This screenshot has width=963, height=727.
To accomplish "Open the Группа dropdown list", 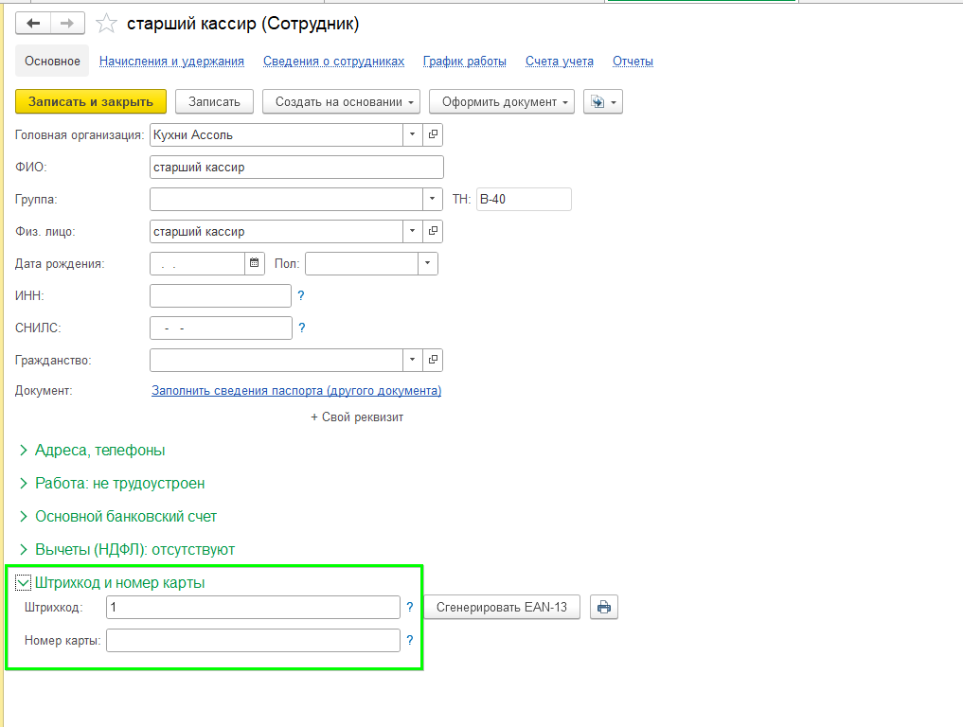I will coord(433,200).
